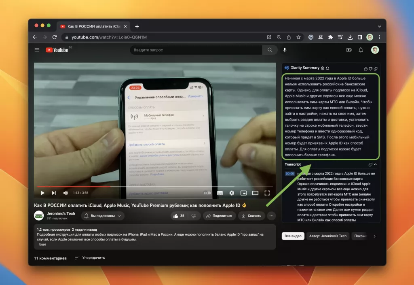
Task: Collapse the Transcript section
Action: tap(376, 164)
